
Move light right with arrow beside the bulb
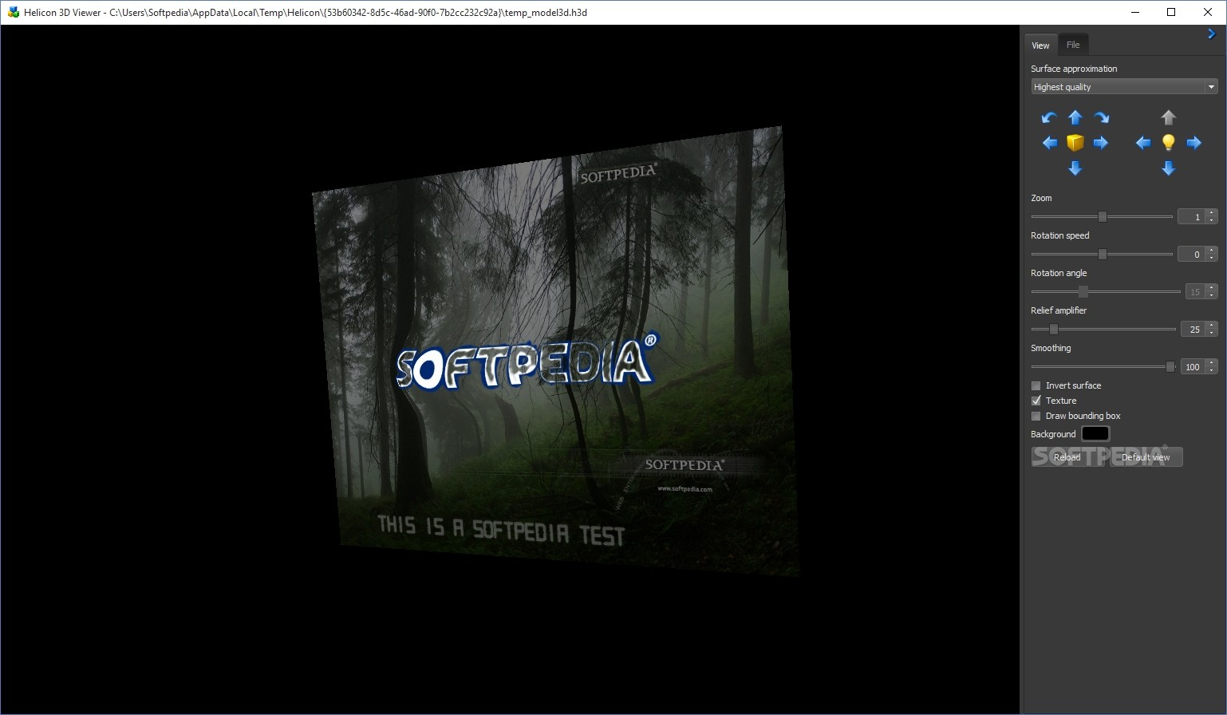1194,143
